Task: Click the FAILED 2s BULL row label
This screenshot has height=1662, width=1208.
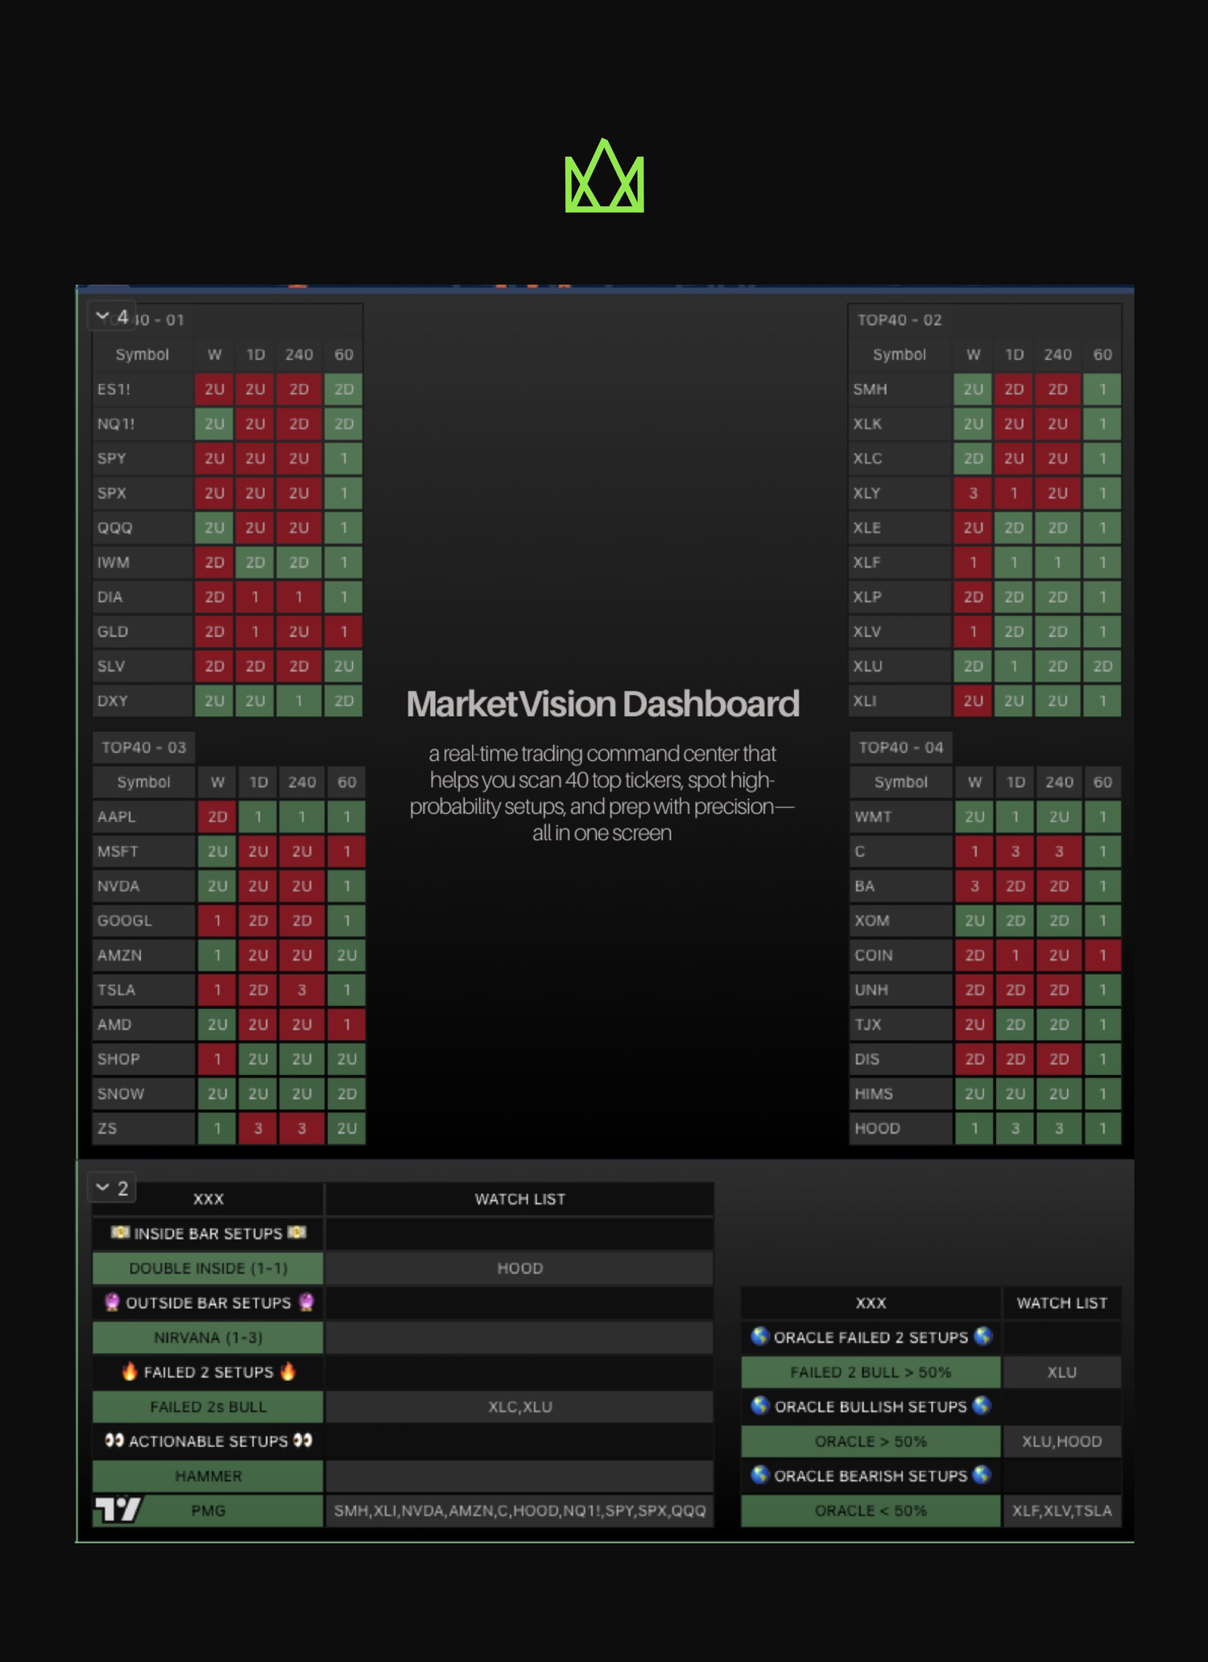Action: coord(208,1407)
